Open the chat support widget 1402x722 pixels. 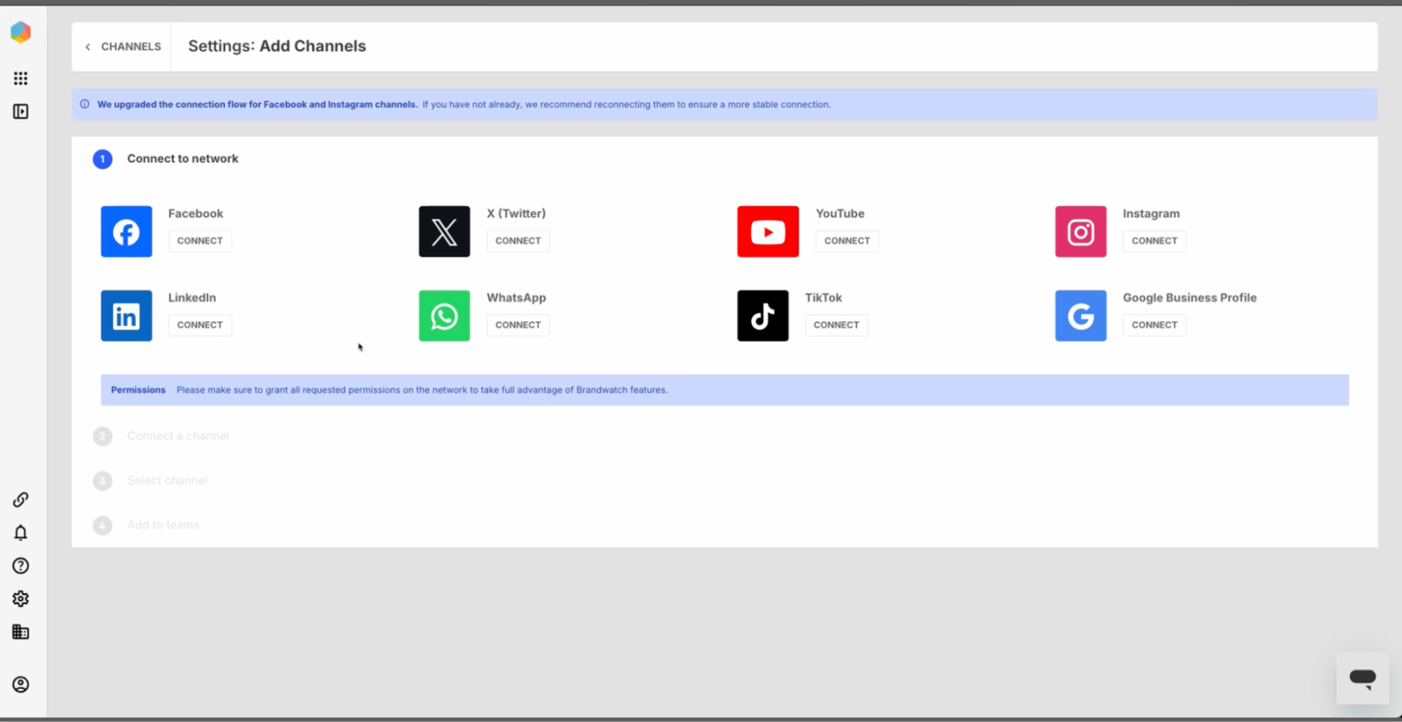click(x=1362, y=678)
